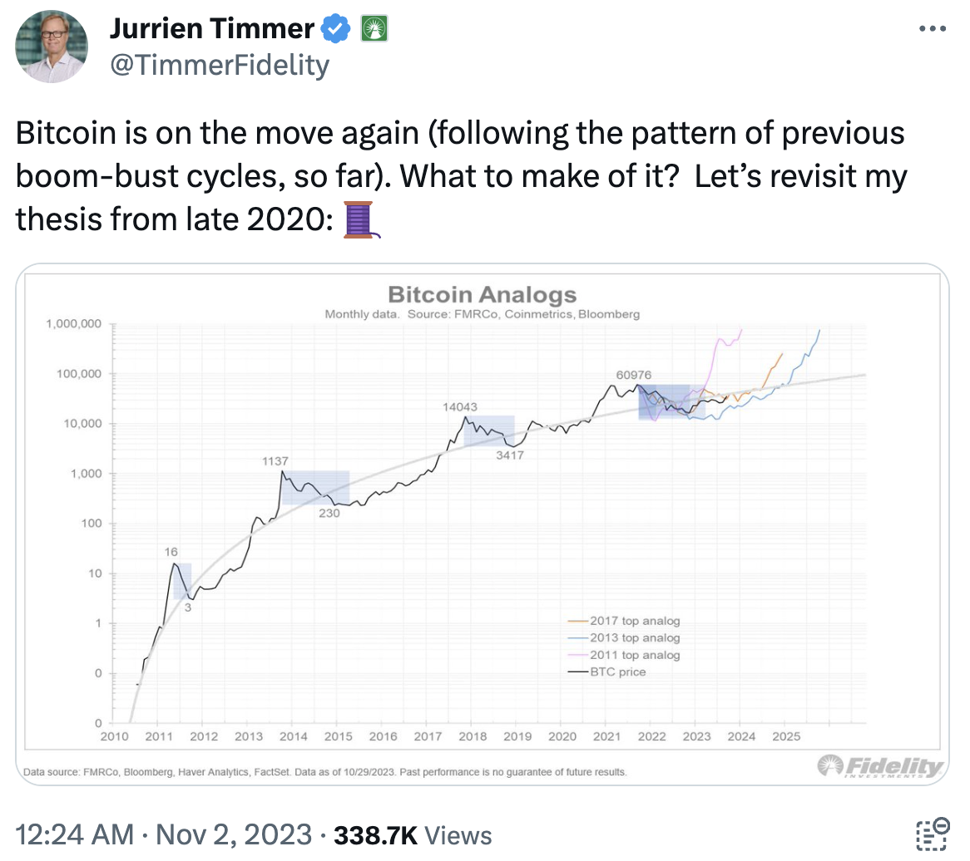
Task: Hide the 2011 top analog series
Action: pyautogui.click(x=633, y=655)
